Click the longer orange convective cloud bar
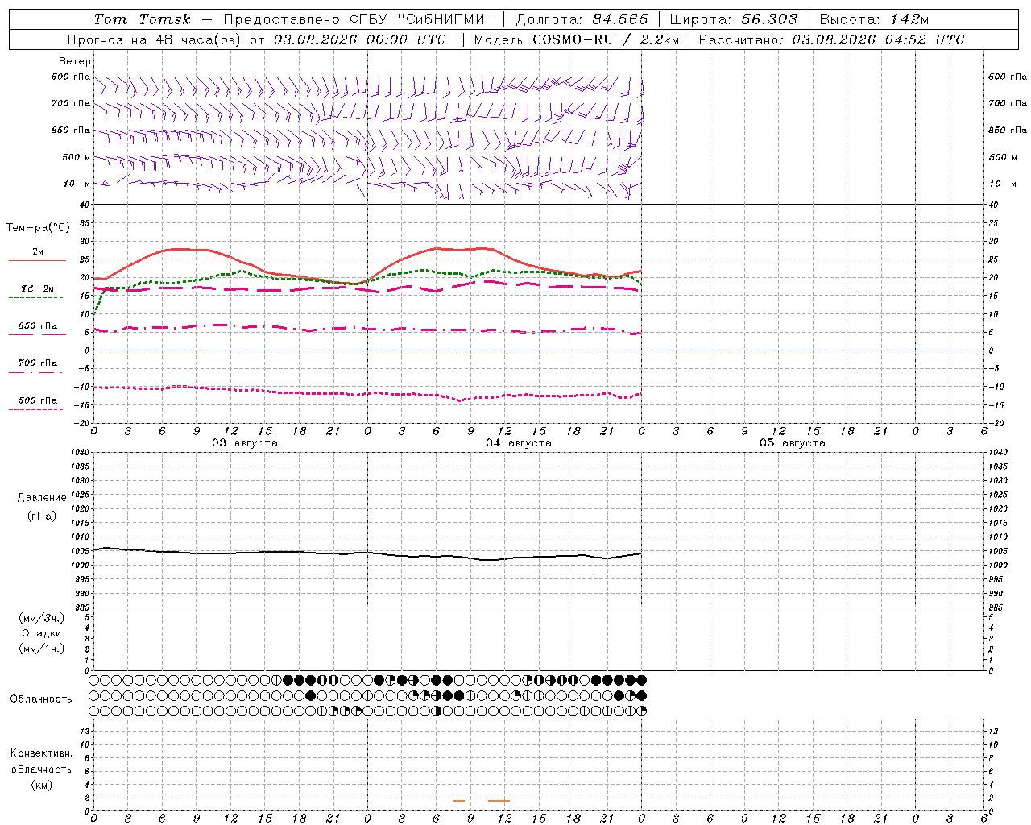 click(x=499, y=801)
